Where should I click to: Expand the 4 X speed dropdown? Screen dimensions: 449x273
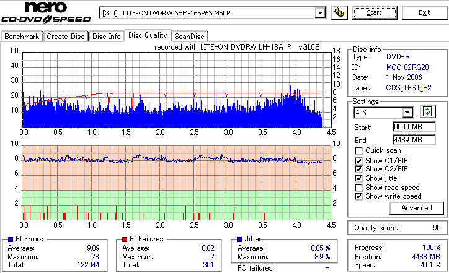[x=407, y=113]
